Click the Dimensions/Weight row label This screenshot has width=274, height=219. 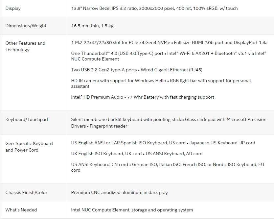[x=26, y=26]
